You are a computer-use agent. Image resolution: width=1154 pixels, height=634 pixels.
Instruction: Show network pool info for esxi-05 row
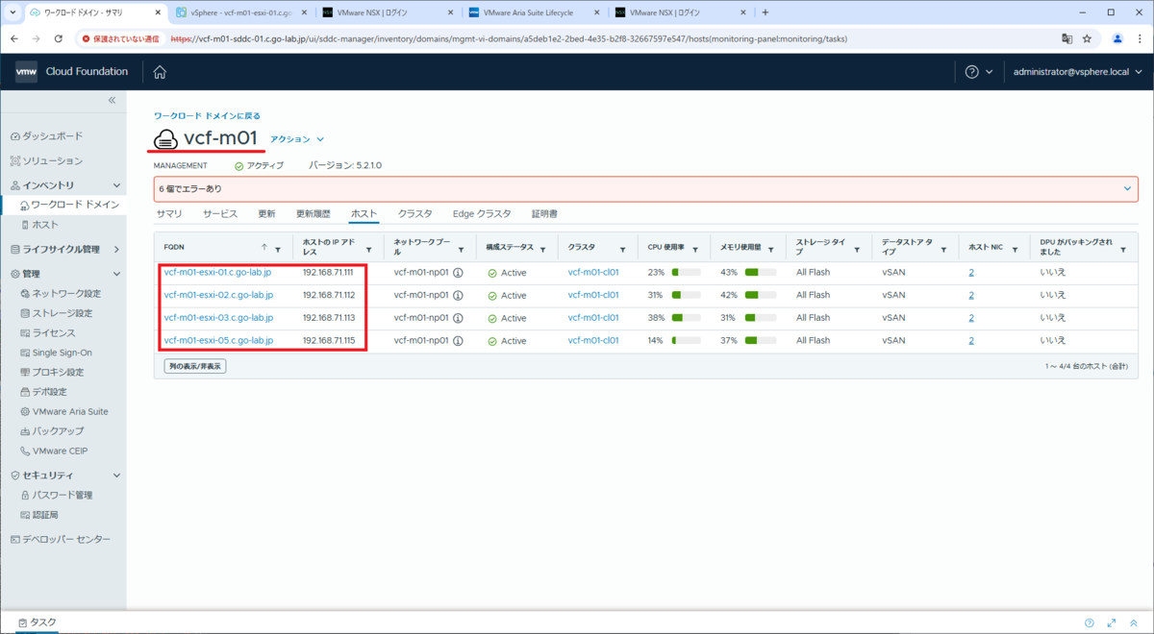tap(458, 341)
